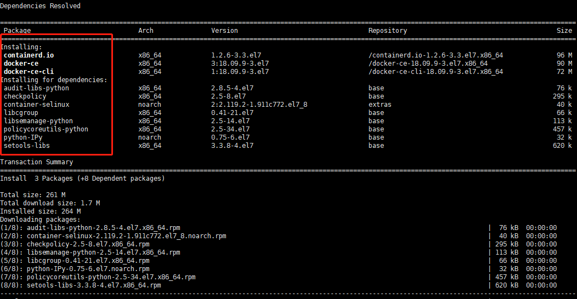Click repository '/docker-ce-cli-18.09.9-3.el7.x86_64'

[x=435, y=72]
